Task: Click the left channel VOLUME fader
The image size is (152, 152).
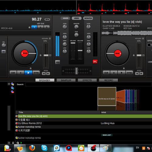Action: point(73,43)
